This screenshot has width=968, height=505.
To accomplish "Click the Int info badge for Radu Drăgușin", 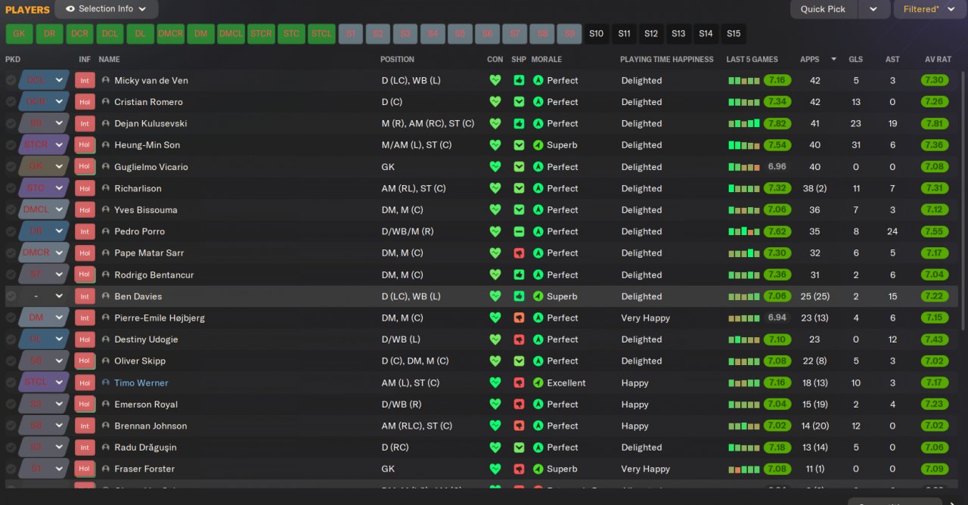I will [85, 448].
